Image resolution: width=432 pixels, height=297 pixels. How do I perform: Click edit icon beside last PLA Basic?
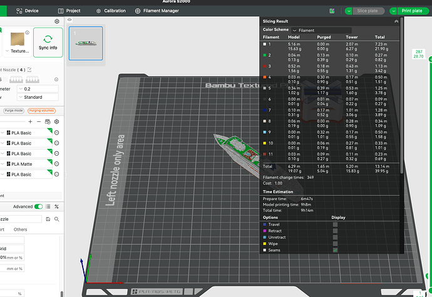click(57, 174)
